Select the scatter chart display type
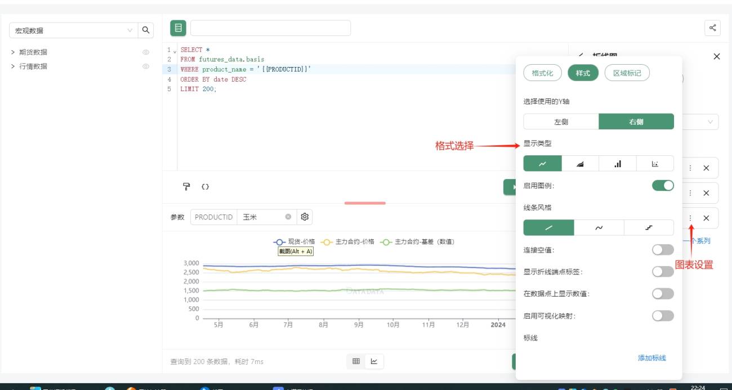This screenshot has height=390, width=732. coord(655,164)
